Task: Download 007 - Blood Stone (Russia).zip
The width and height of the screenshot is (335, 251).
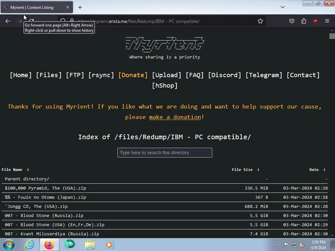Action: (44, 216)
